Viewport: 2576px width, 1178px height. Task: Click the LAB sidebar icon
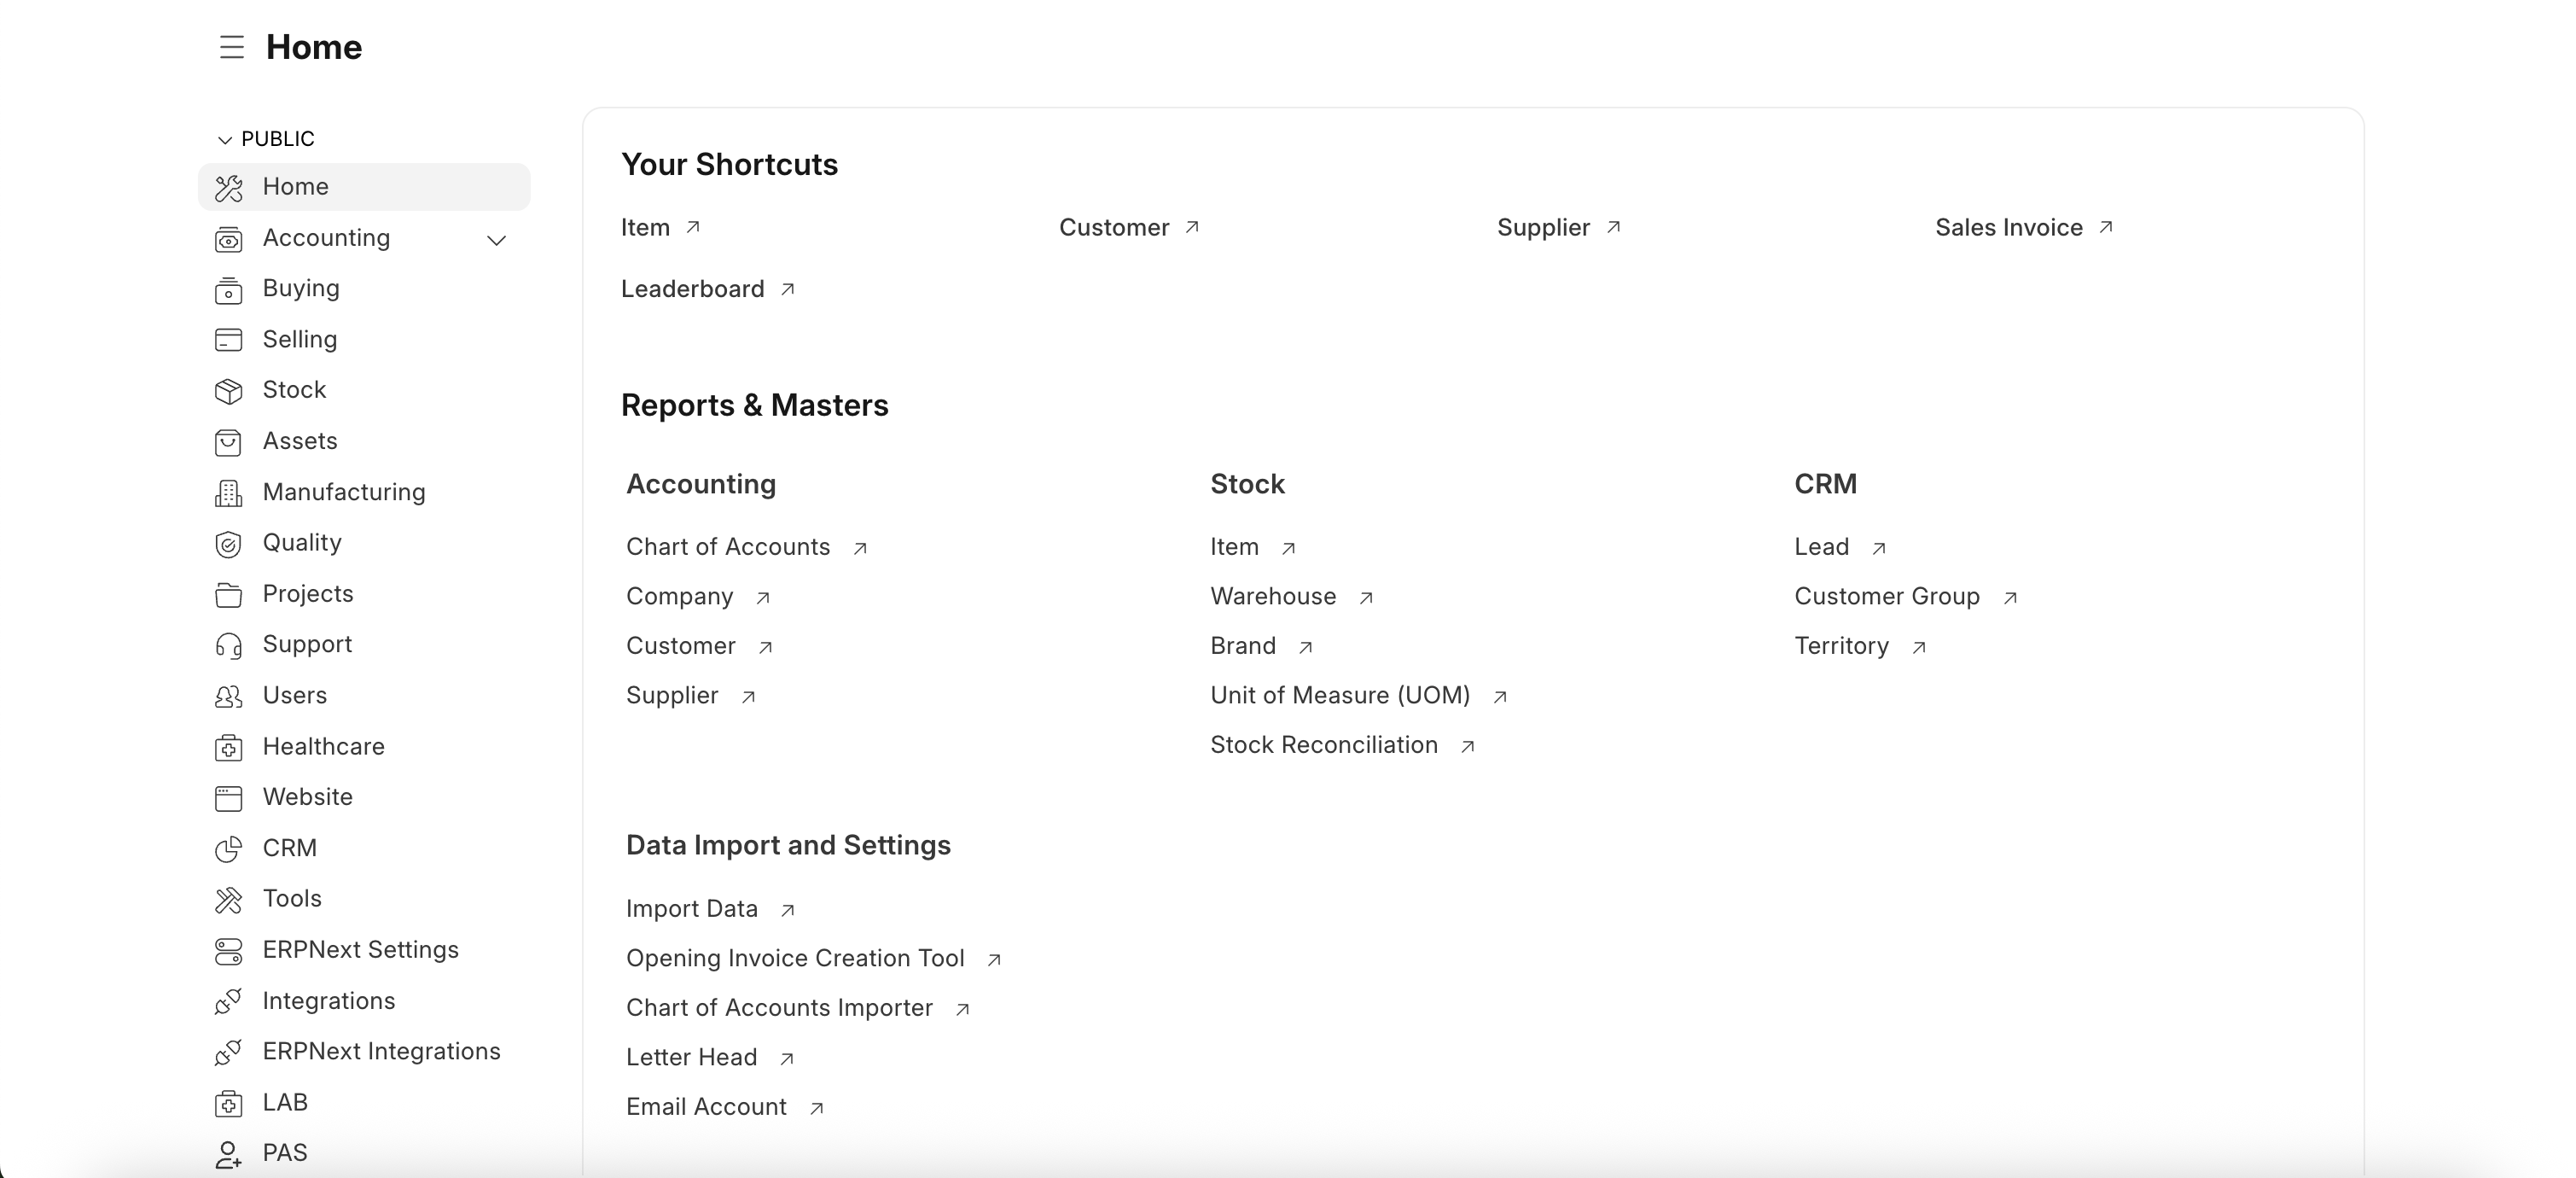(x=229, y=1104)
